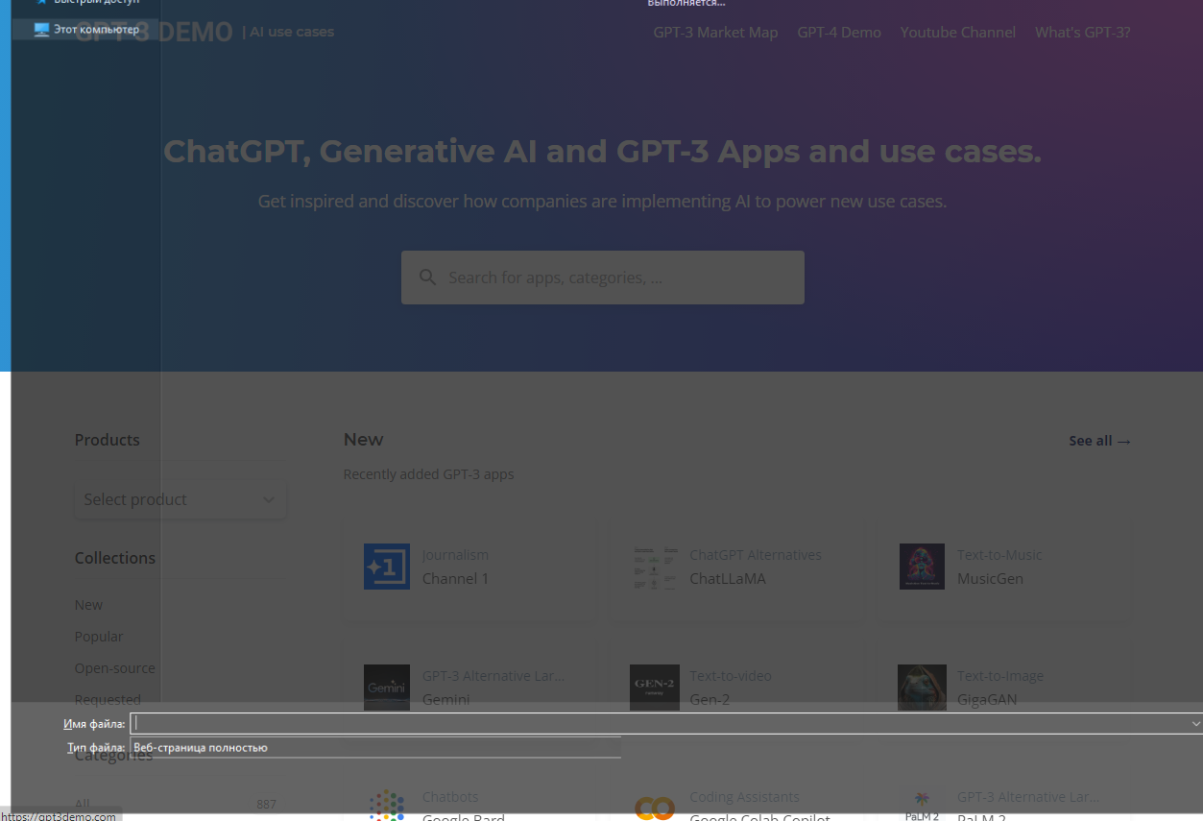Click the magnifier icon in search bar
The height and width of the screenshot is (821, 1203).
[x=428, y=278]
